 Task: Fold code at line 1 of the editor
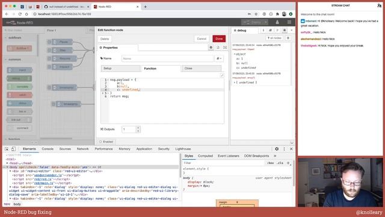pos(108,80)
